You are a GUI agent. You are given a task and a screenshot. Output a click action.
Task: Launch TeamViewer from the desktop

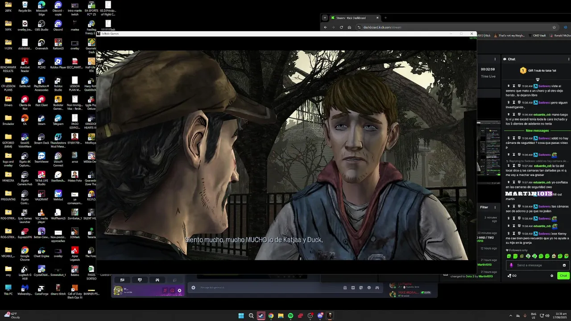point(41,157)
